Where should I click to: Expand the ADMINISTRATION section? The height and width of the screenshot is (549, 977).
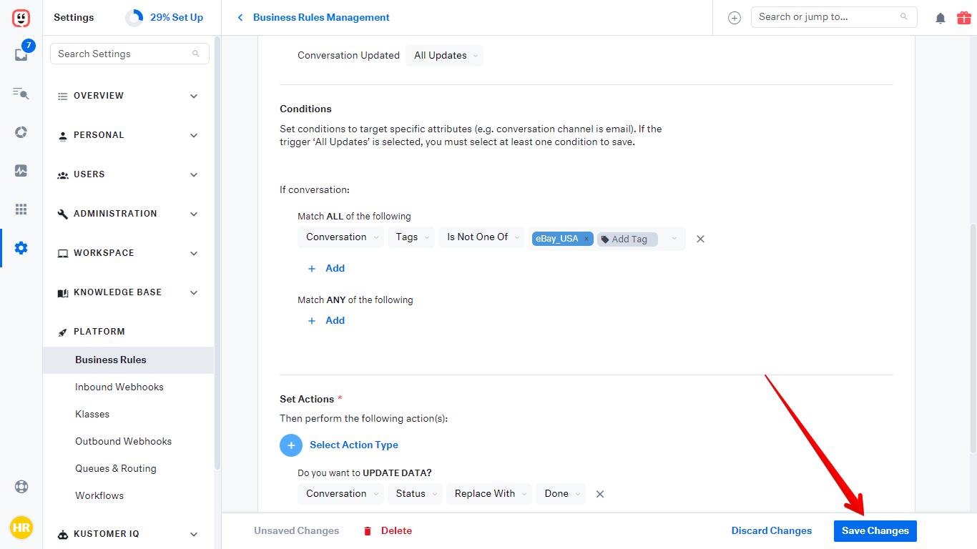tap(128, 214)
